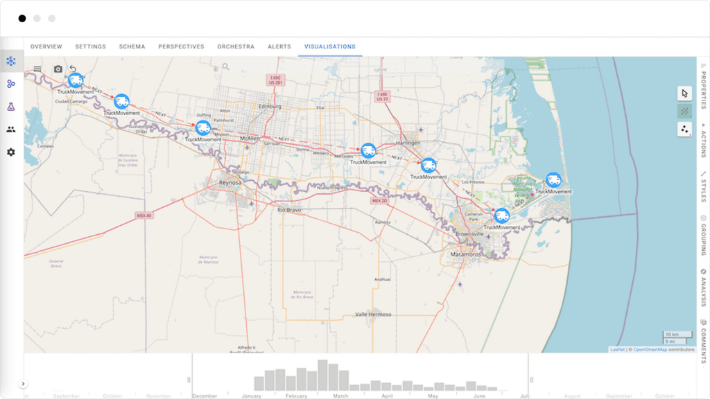Open Settings via gear icon in sidebar
Image resolution: width=710 pixels, height=399 pixels.
pyautogui.click(x=10, y=152)
